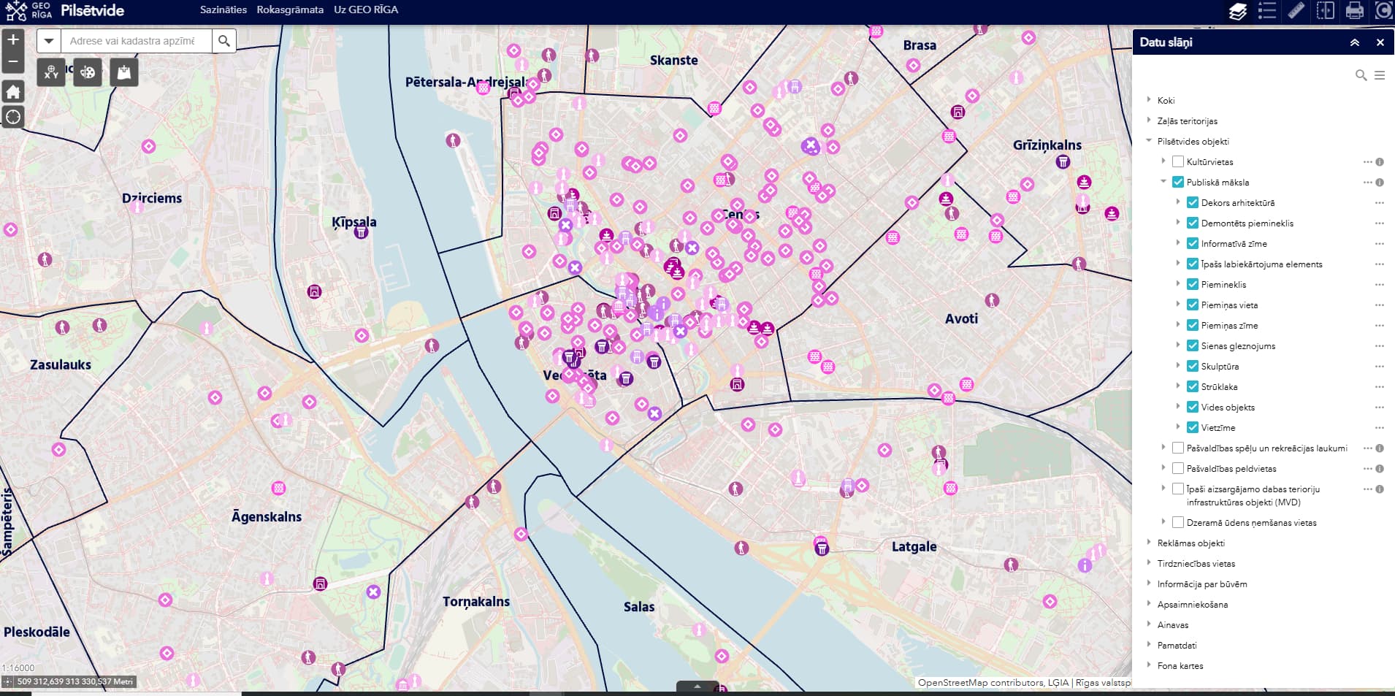Viewport: 1395px width, 696px height.
Task: Follow the Uz GEO RĪGA link
Action: tap(366, 9)
